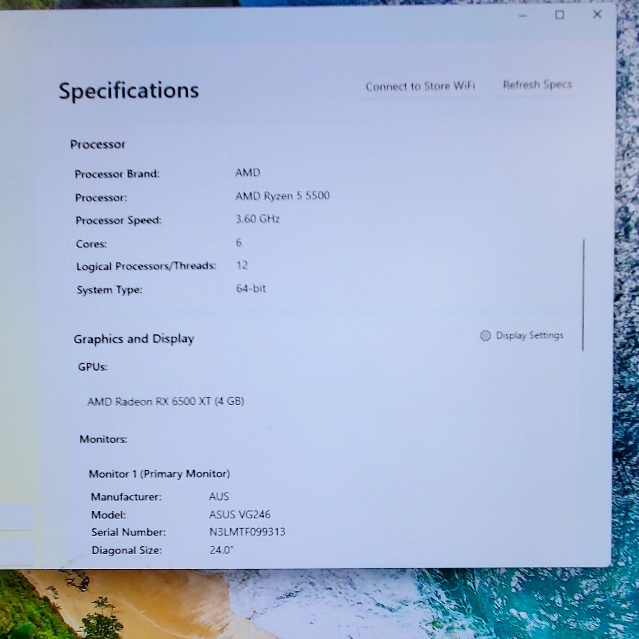Click the AMD Radeon RX 6500 XT entry
Screen dimensions: 639x639
pos(166,401)
